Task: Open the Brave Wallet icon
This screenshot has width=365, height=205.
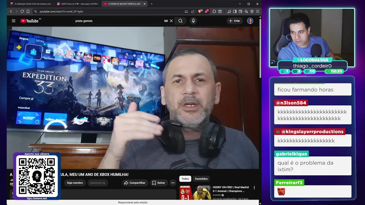Action: [240, 11]
